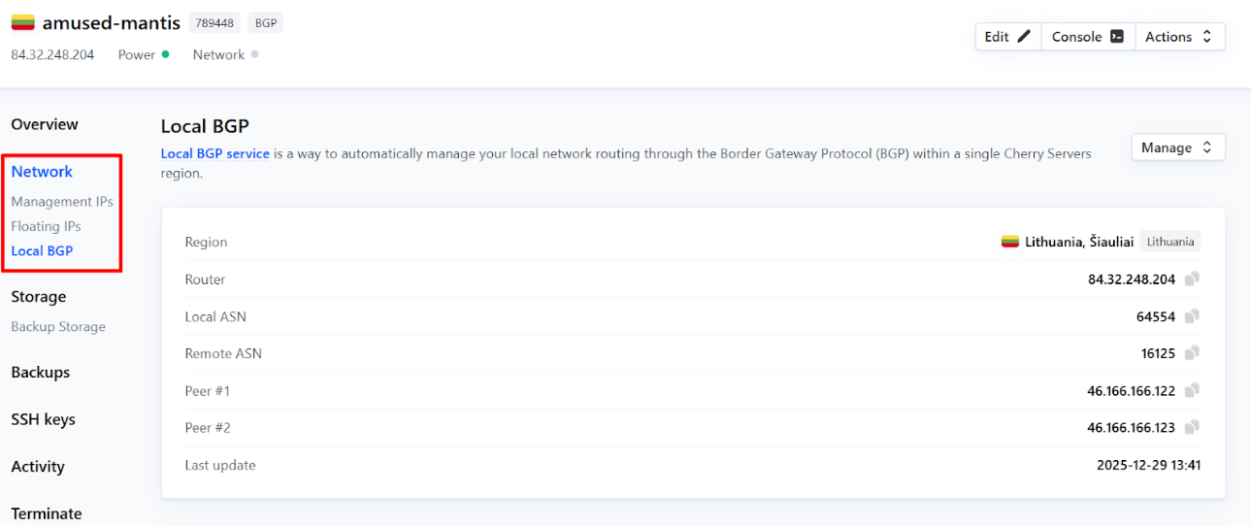Copy the Peer #1 address
1251x526 pixels.
click(1192, 391)
